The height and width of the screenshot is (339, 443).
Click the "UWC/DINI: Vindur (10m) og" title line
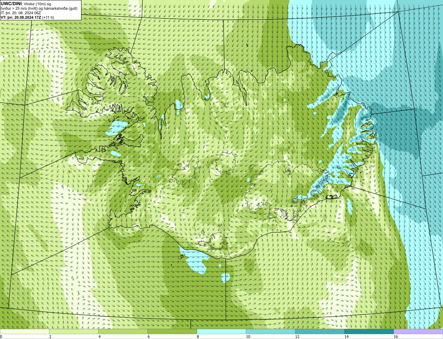[26, 3]
